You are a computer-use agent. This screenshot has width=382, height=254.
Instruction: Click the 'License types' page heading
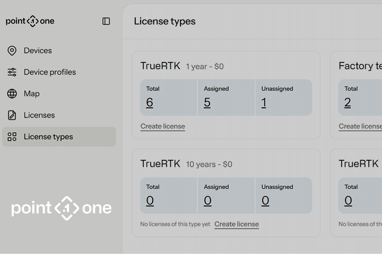(164, 21)
